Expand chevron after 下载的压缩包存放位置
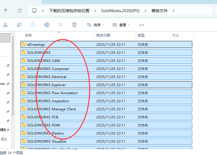This screenshot has height=155, width=217. 95,11
